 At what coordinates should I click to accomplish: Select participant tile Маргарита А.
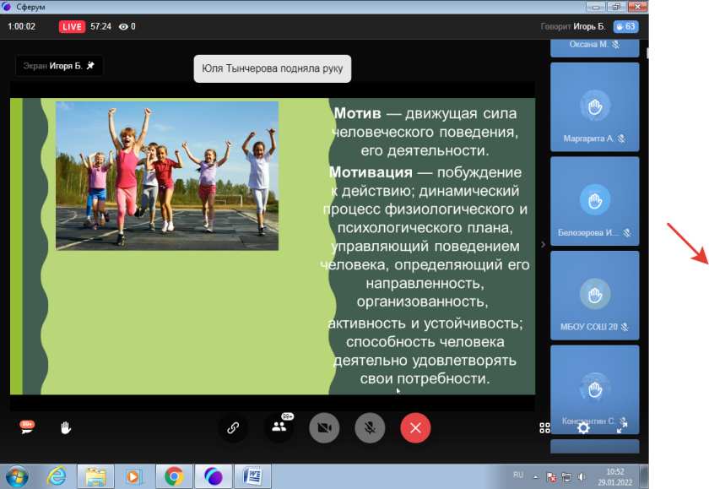coord(594,106)
